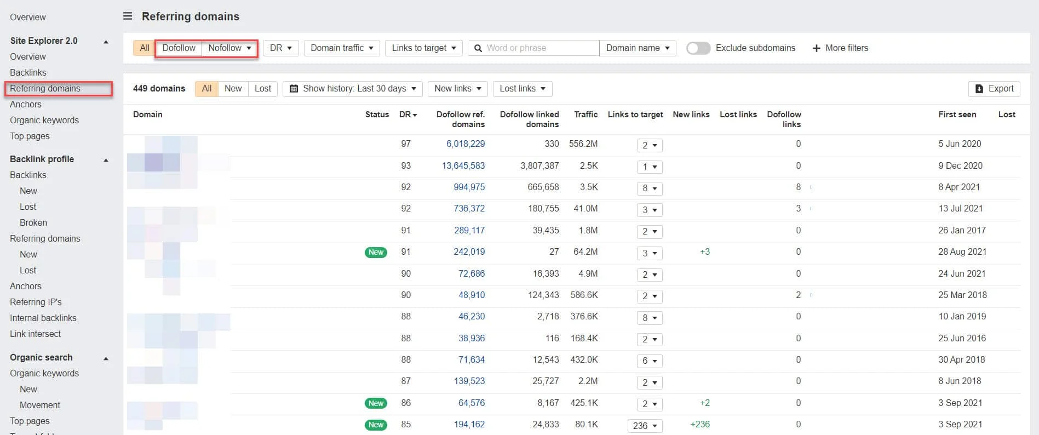Image resolution: width=1039 pixels, height=435 pixels.
Task: Expand the 236 links to target dropdown
Action: click(645, 426)
